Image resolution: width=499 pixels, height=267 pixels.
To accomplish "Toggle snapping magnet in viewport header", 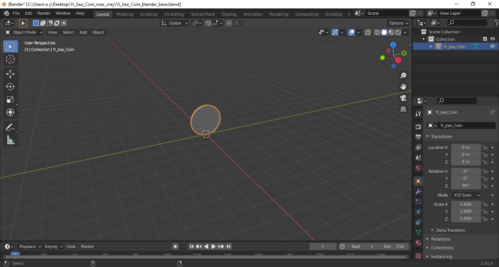I will (208, 23).
